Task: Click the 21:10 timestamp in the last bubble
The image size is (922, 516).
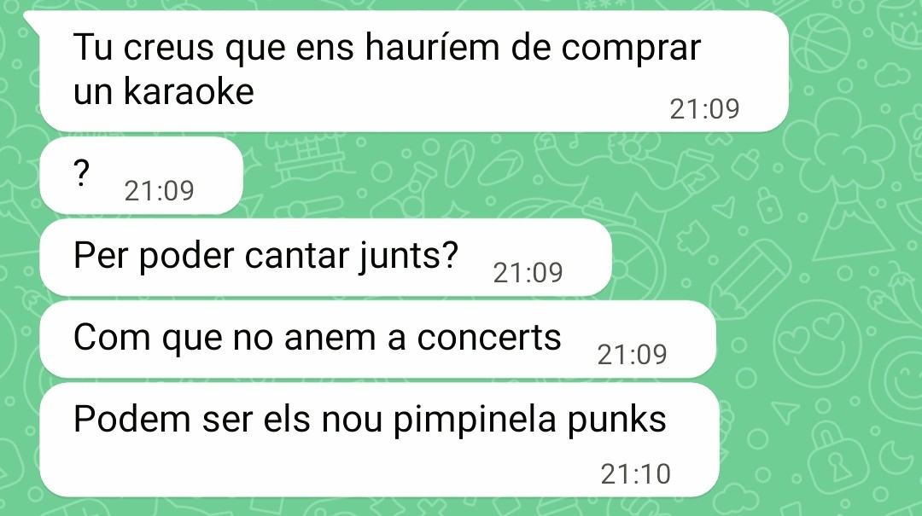Action: pyautogui.click(x=636, y=474)
